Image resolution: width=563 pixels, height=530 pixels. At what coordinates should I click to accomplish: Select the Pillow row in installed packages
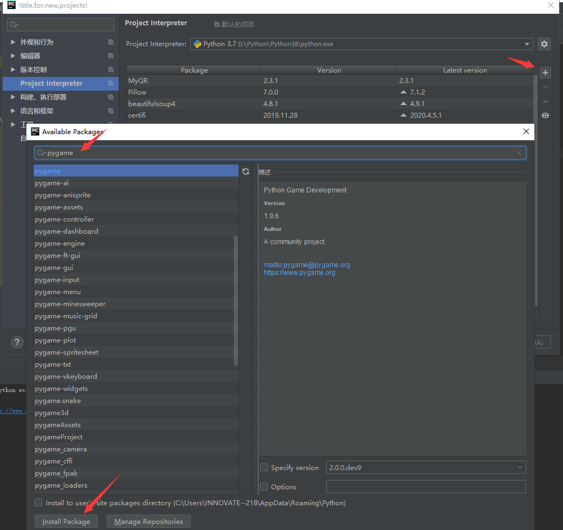click(x=330, y=92)
